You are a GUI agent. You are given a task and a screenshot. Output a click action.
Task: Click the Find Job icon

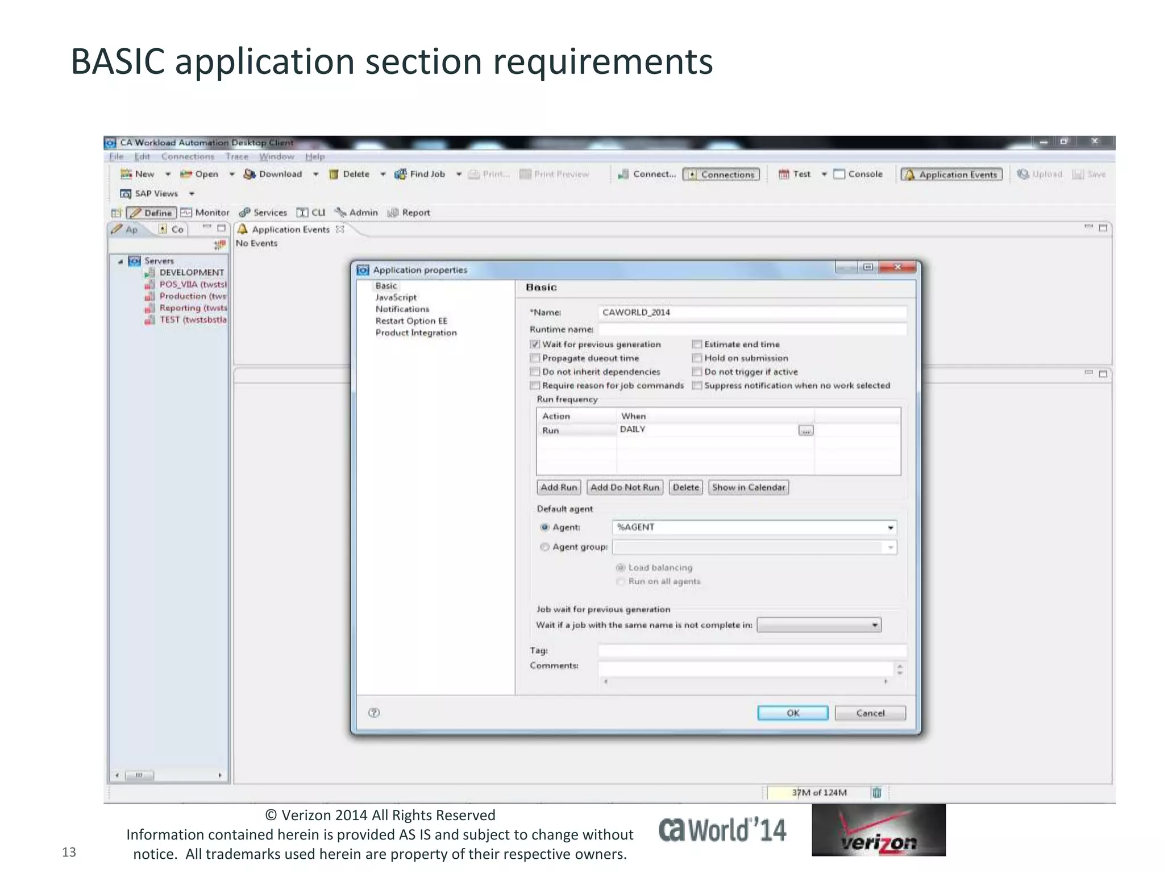[x=401, y=174]
